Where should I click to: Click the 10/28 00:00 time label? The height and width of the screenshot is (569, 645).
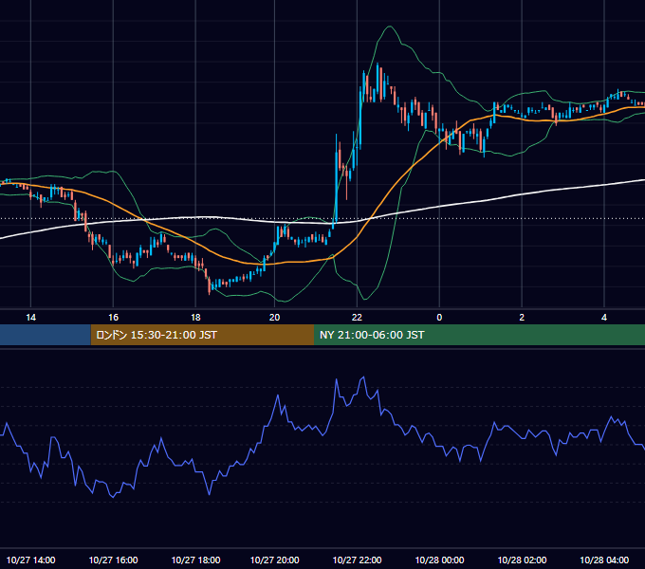point(439,560)
